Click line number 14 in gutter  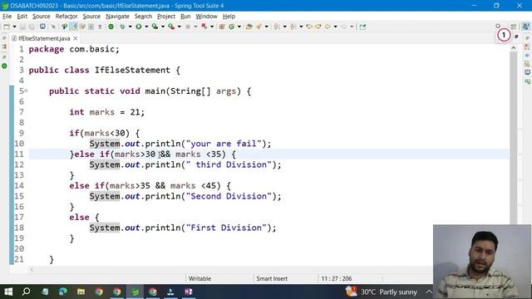click(x=19, y=185)
